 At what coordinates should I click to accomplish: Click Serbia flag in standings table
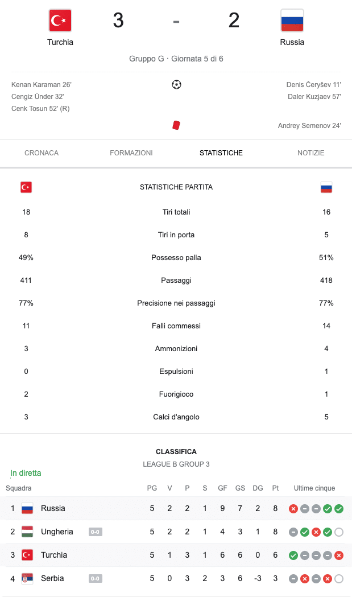27,578
